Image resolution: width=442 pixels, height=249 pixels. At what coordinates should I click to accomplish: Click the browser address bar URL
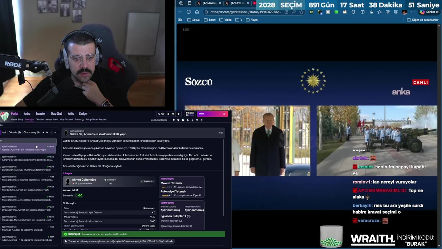[x=247, y=12]
